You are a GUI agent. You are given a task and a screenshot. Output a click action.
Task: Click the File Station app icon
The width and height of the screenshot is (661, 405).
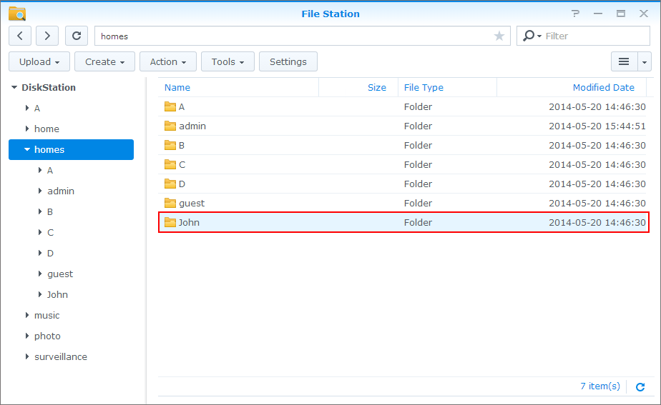tap(17, 14)
